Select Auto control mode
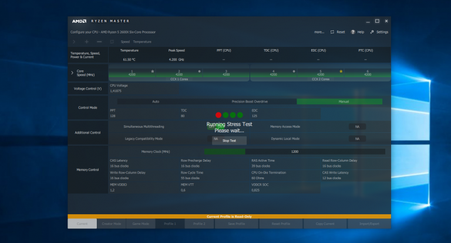451x243 pixels. pyautogui.click(x=156, y=101)
